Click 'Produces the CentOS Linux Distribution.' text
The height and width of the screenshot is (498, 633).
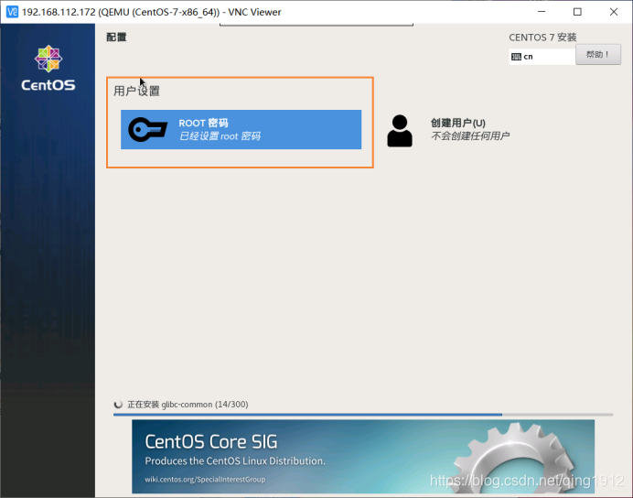(x=235, y=460)
